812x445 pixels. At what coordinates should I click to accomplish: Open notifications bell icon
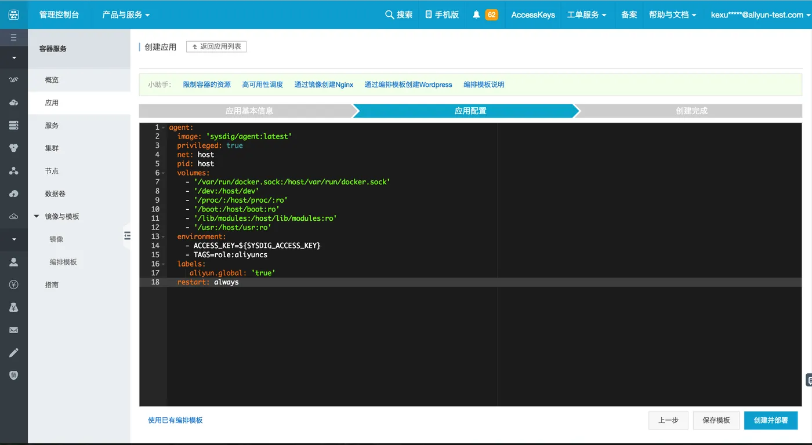(x=476, y=14)
